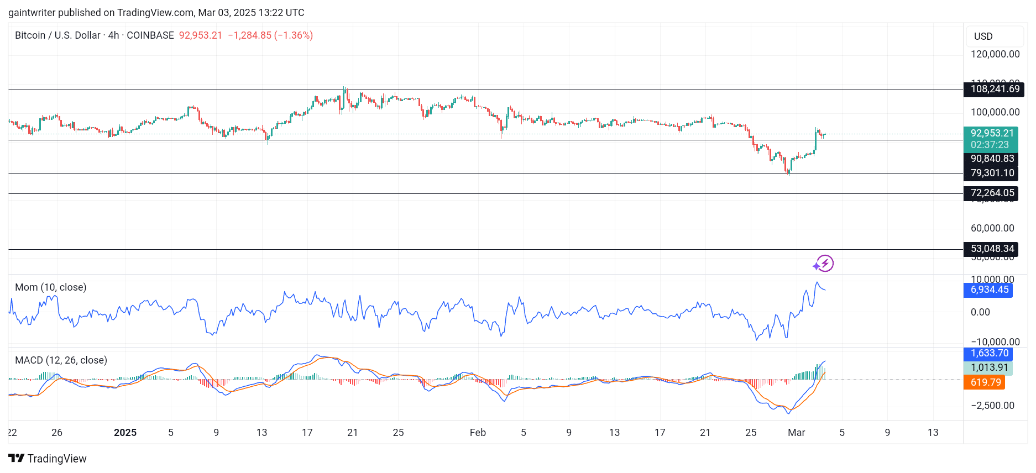Click the MACD value 1,633.70 label

[988, 354]
